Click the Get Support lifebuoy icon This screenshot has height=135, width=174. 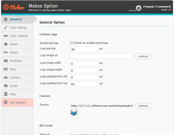click(6, 102)
